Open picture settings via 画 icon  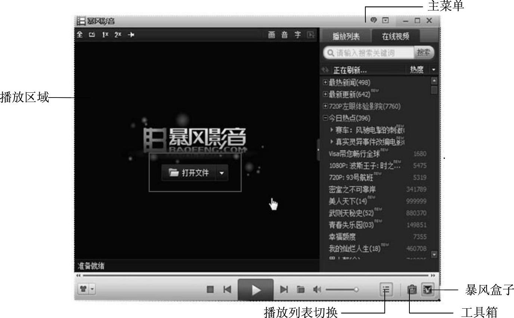click(x=272, y=35)
